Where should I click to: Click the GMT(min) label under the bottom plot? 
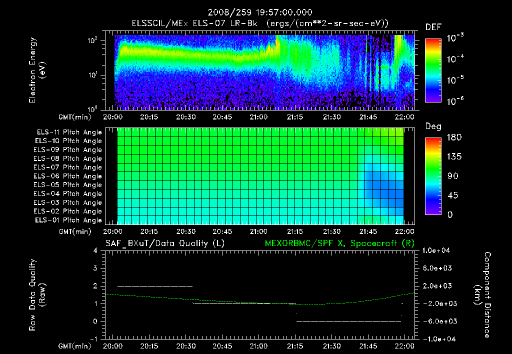75,346
